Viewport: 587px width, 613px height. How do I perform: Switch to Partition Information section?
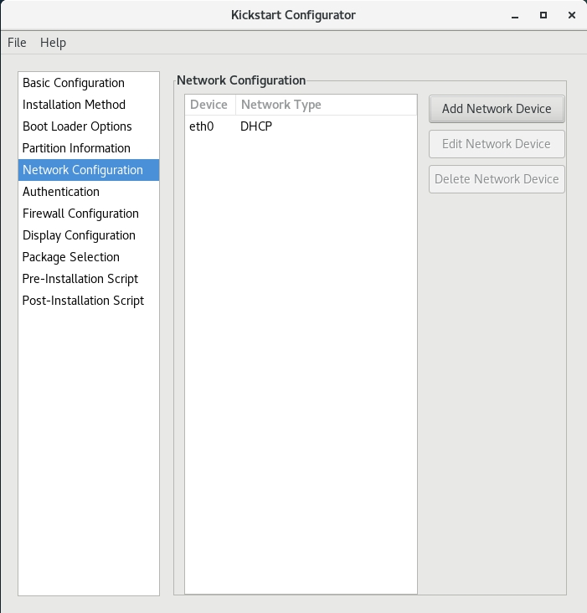(x=76, y=148)
